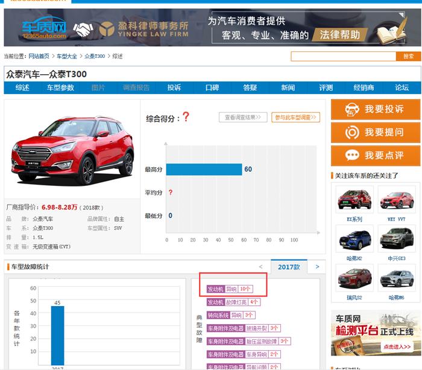Select the 2017款 year tab
Image resolution: width=422 pixels, height=370 pixels.
289,267
